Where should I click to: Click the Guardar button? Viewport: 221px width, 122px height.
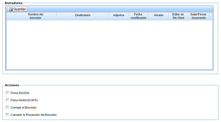click(17, 9)
